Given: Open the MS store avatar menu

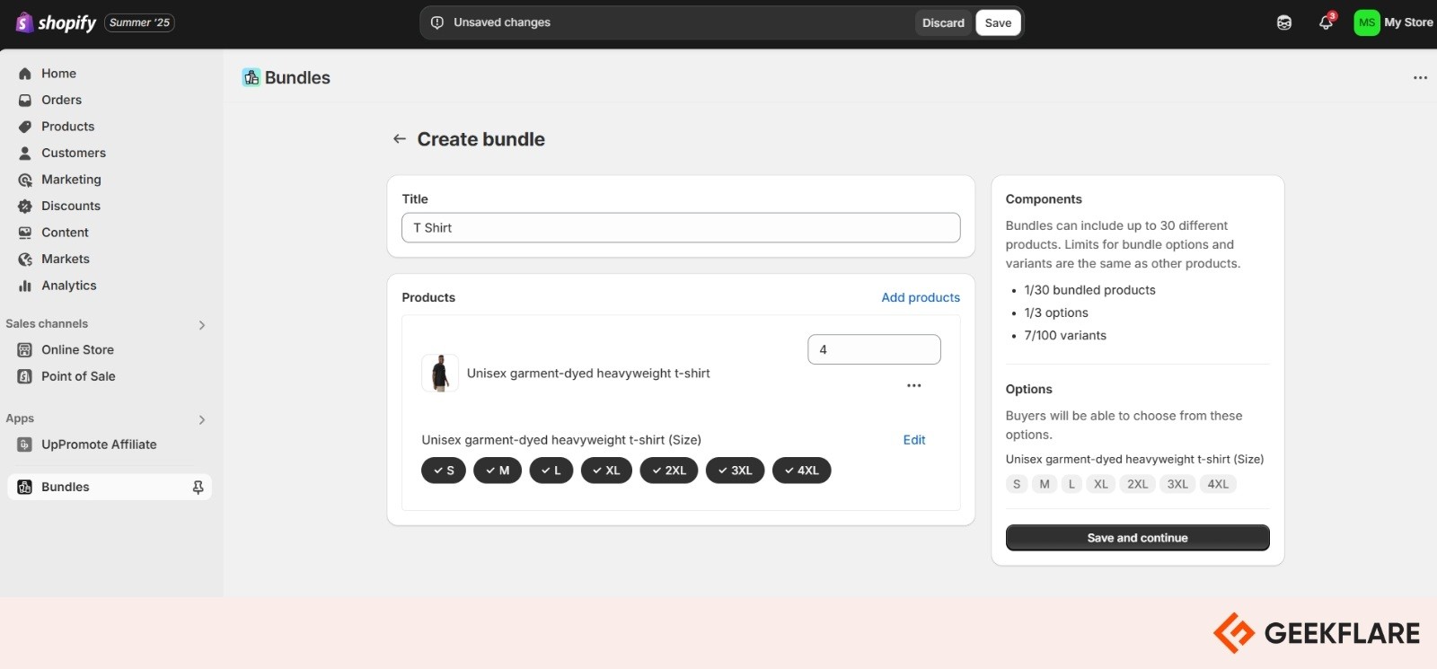Looking at the screenshot, I should tap(1367, 22).
